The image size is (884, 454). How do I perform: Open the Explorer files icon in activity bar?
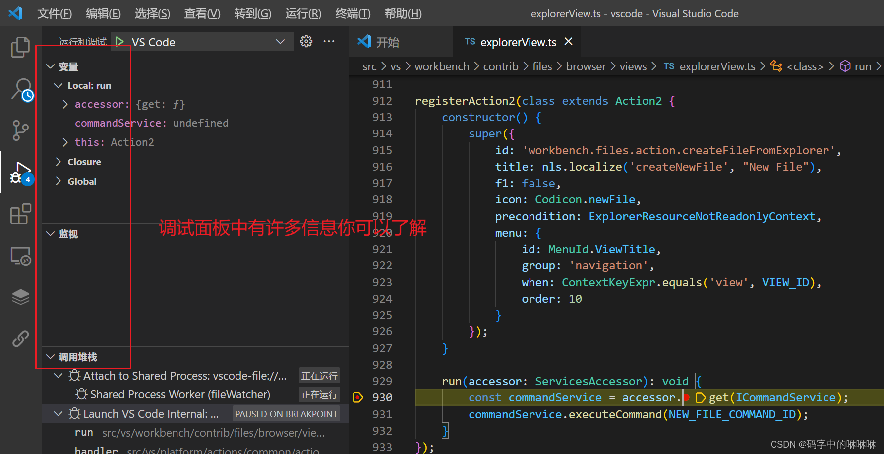pyautogui.click(x=20, y=47)
